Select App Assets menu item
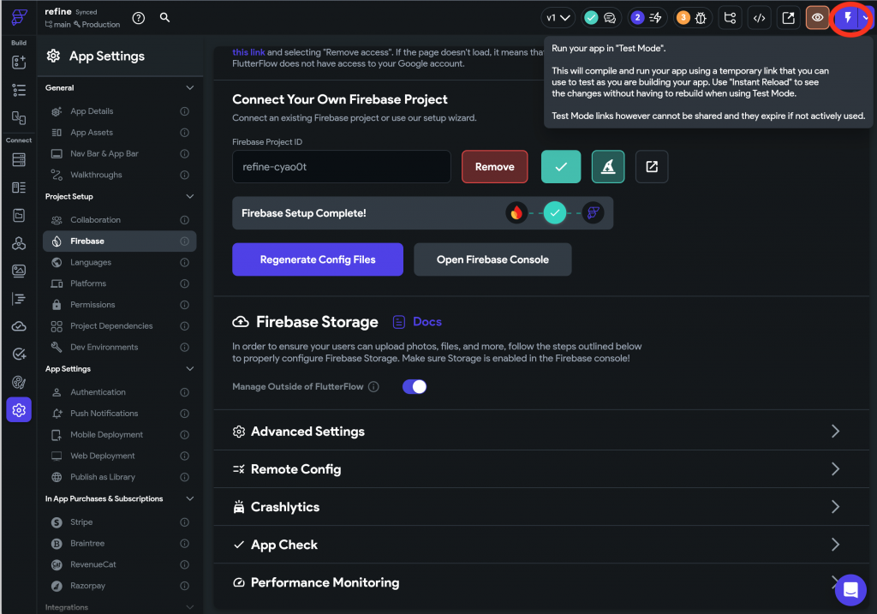877x614 pixels. click(x=120, y=133)
